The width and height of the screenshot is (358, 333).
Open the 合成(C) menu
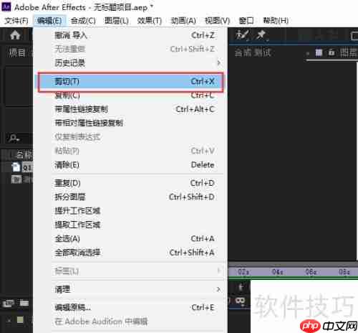click(x=83, y=21)
